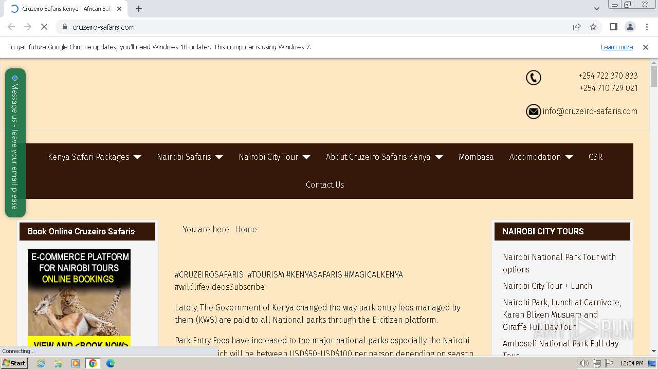The height and width of the screenshot is (370, 658).
Task: Click the telephone icon in header
Action: pyautogui.click(x=534, y=78)
